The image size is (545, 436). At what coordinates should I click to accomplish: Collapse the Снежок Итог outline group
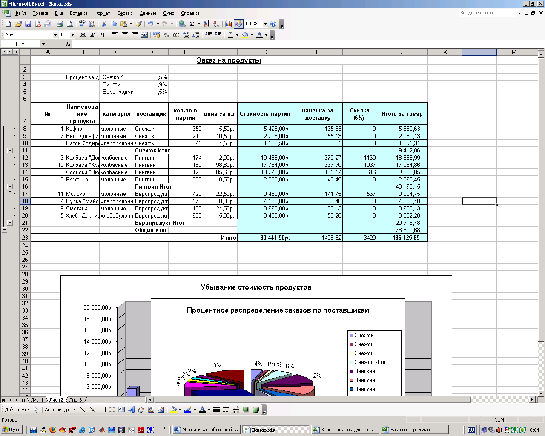click(x=10, y=150)
